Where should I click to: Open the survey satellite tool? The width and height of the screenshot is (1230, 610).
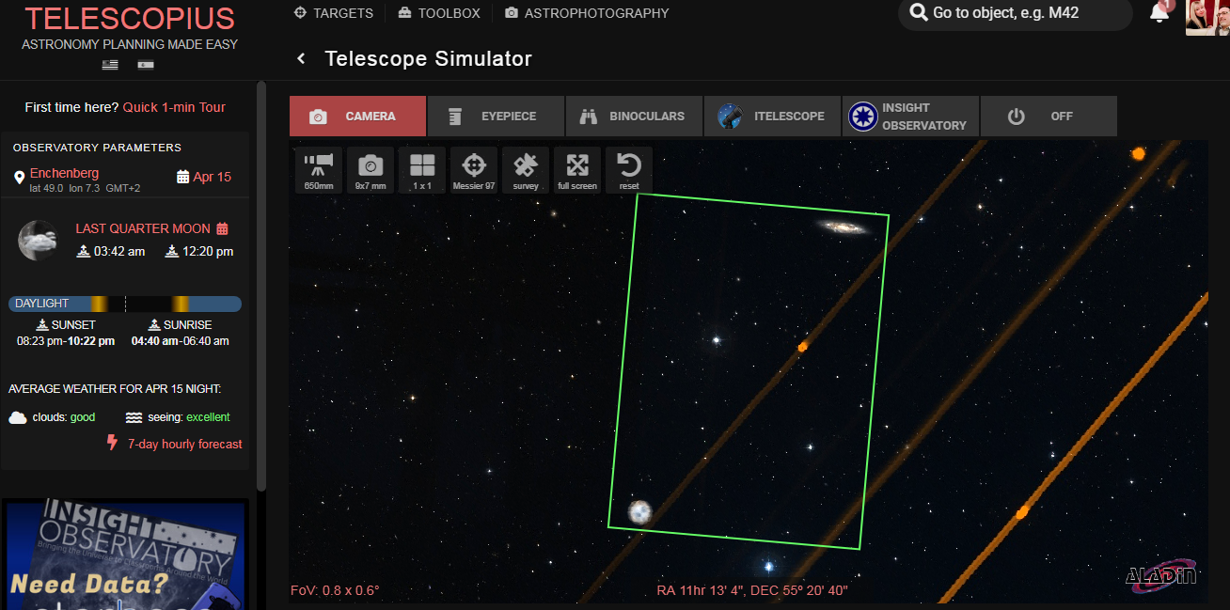(526, 170)
